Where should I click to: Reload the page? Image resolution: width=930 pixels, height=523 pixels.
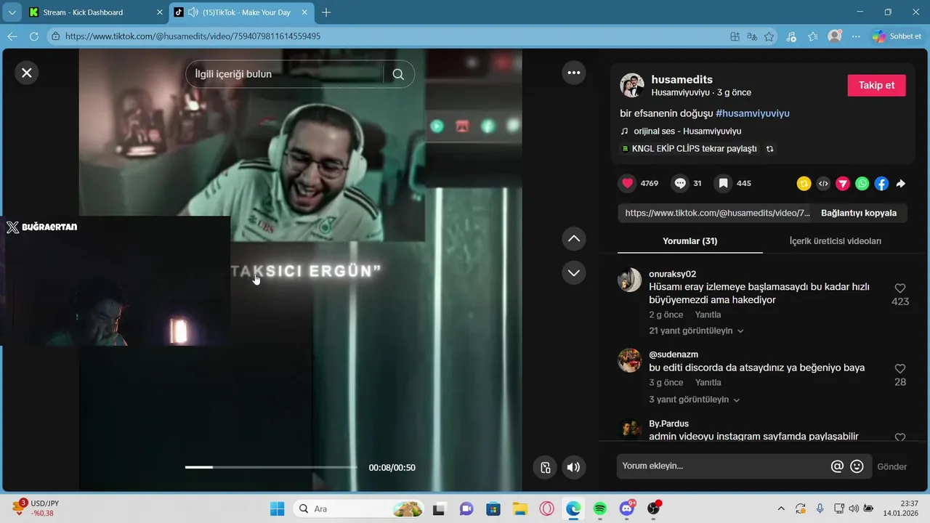33,36
